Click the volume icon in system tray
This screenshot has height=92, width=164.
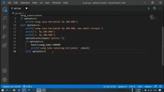[x=151, y=90]
